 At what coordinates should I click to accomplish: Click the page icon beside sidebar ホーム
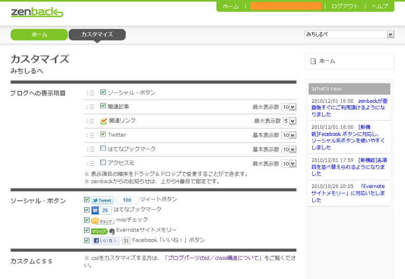click(313, 61)
